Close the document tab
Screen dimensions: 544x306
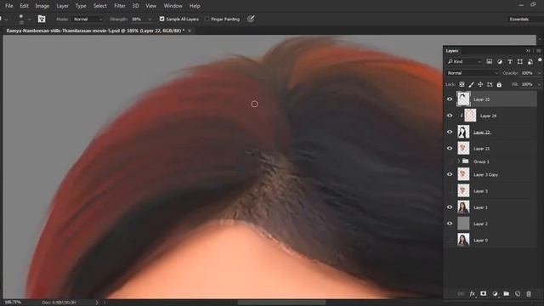(190, 31)
